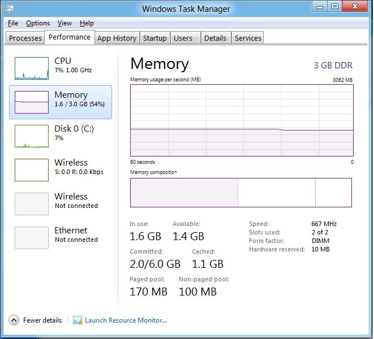Click the 3062 MB graph maximum label
Image resolution: width=374 pixels, height=339 pixels.
[342, 80]
